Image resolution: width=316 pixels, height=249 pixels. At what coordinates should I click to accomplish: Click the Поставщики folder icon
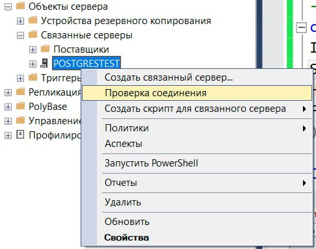[x=46, y=49]
